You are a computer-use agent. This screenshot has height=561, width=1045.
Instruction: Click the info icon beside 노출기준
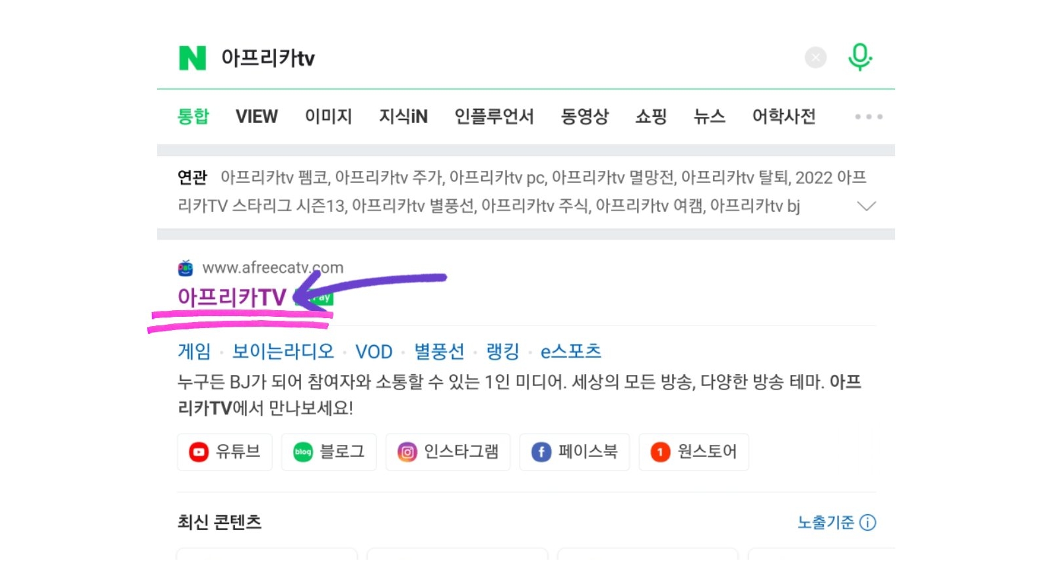click(868, 523)
